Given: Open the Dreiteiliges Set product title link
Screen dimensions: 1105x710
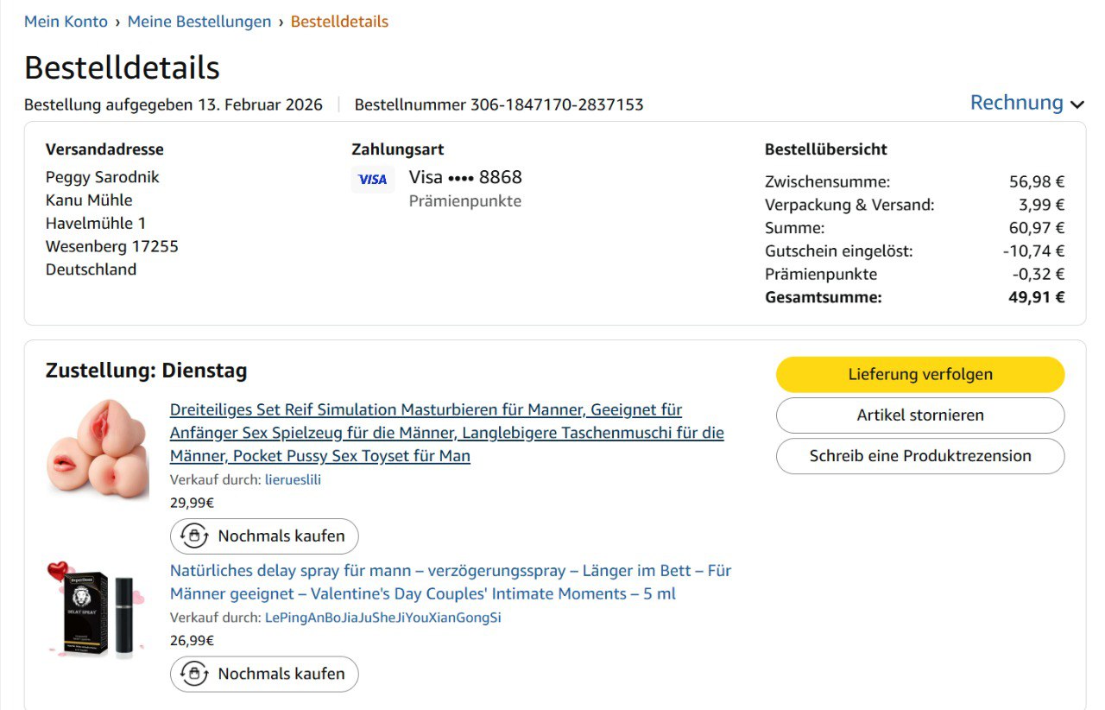Looking at the screenshot, I should (446, 433).
